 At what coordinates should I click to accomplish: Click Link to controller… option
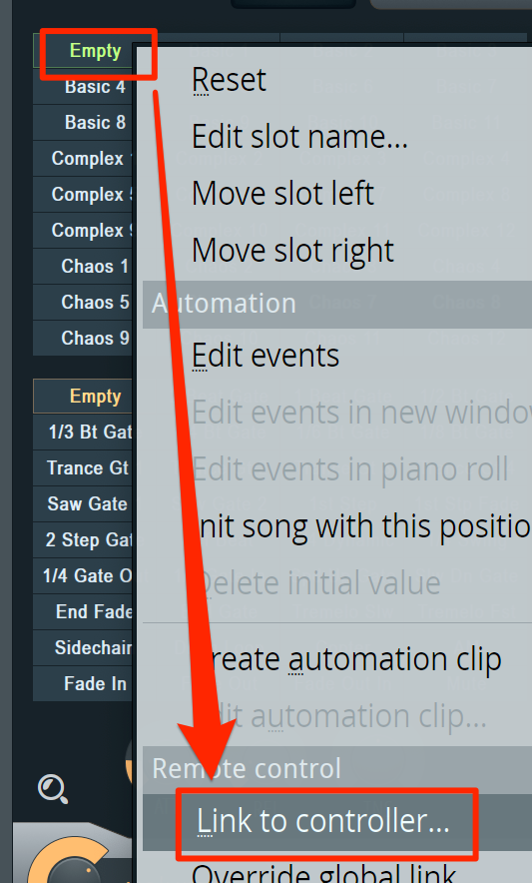click(x=323, y=821)
